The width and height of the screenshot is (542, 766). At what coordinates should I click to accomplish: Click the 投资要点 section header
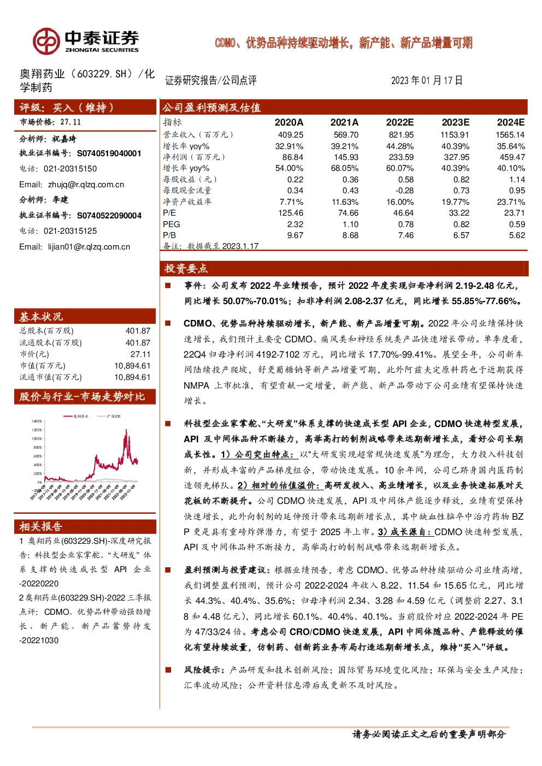tap(344, 268)
